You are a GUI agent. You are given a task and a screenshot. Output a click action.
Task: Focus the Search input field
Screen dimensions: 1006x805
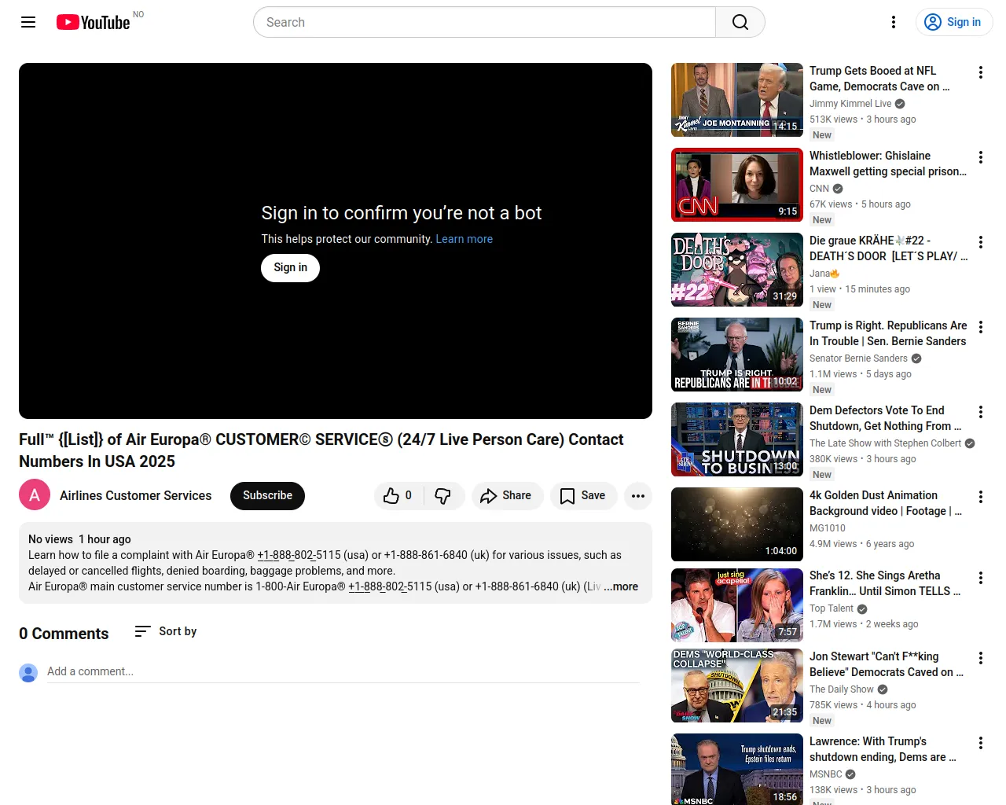484,22
